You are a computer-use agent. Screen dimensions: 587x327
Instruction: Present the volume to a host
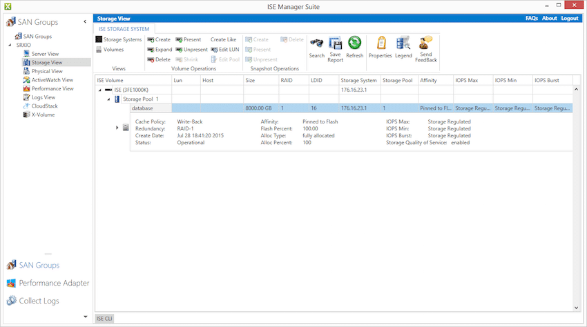189,39
